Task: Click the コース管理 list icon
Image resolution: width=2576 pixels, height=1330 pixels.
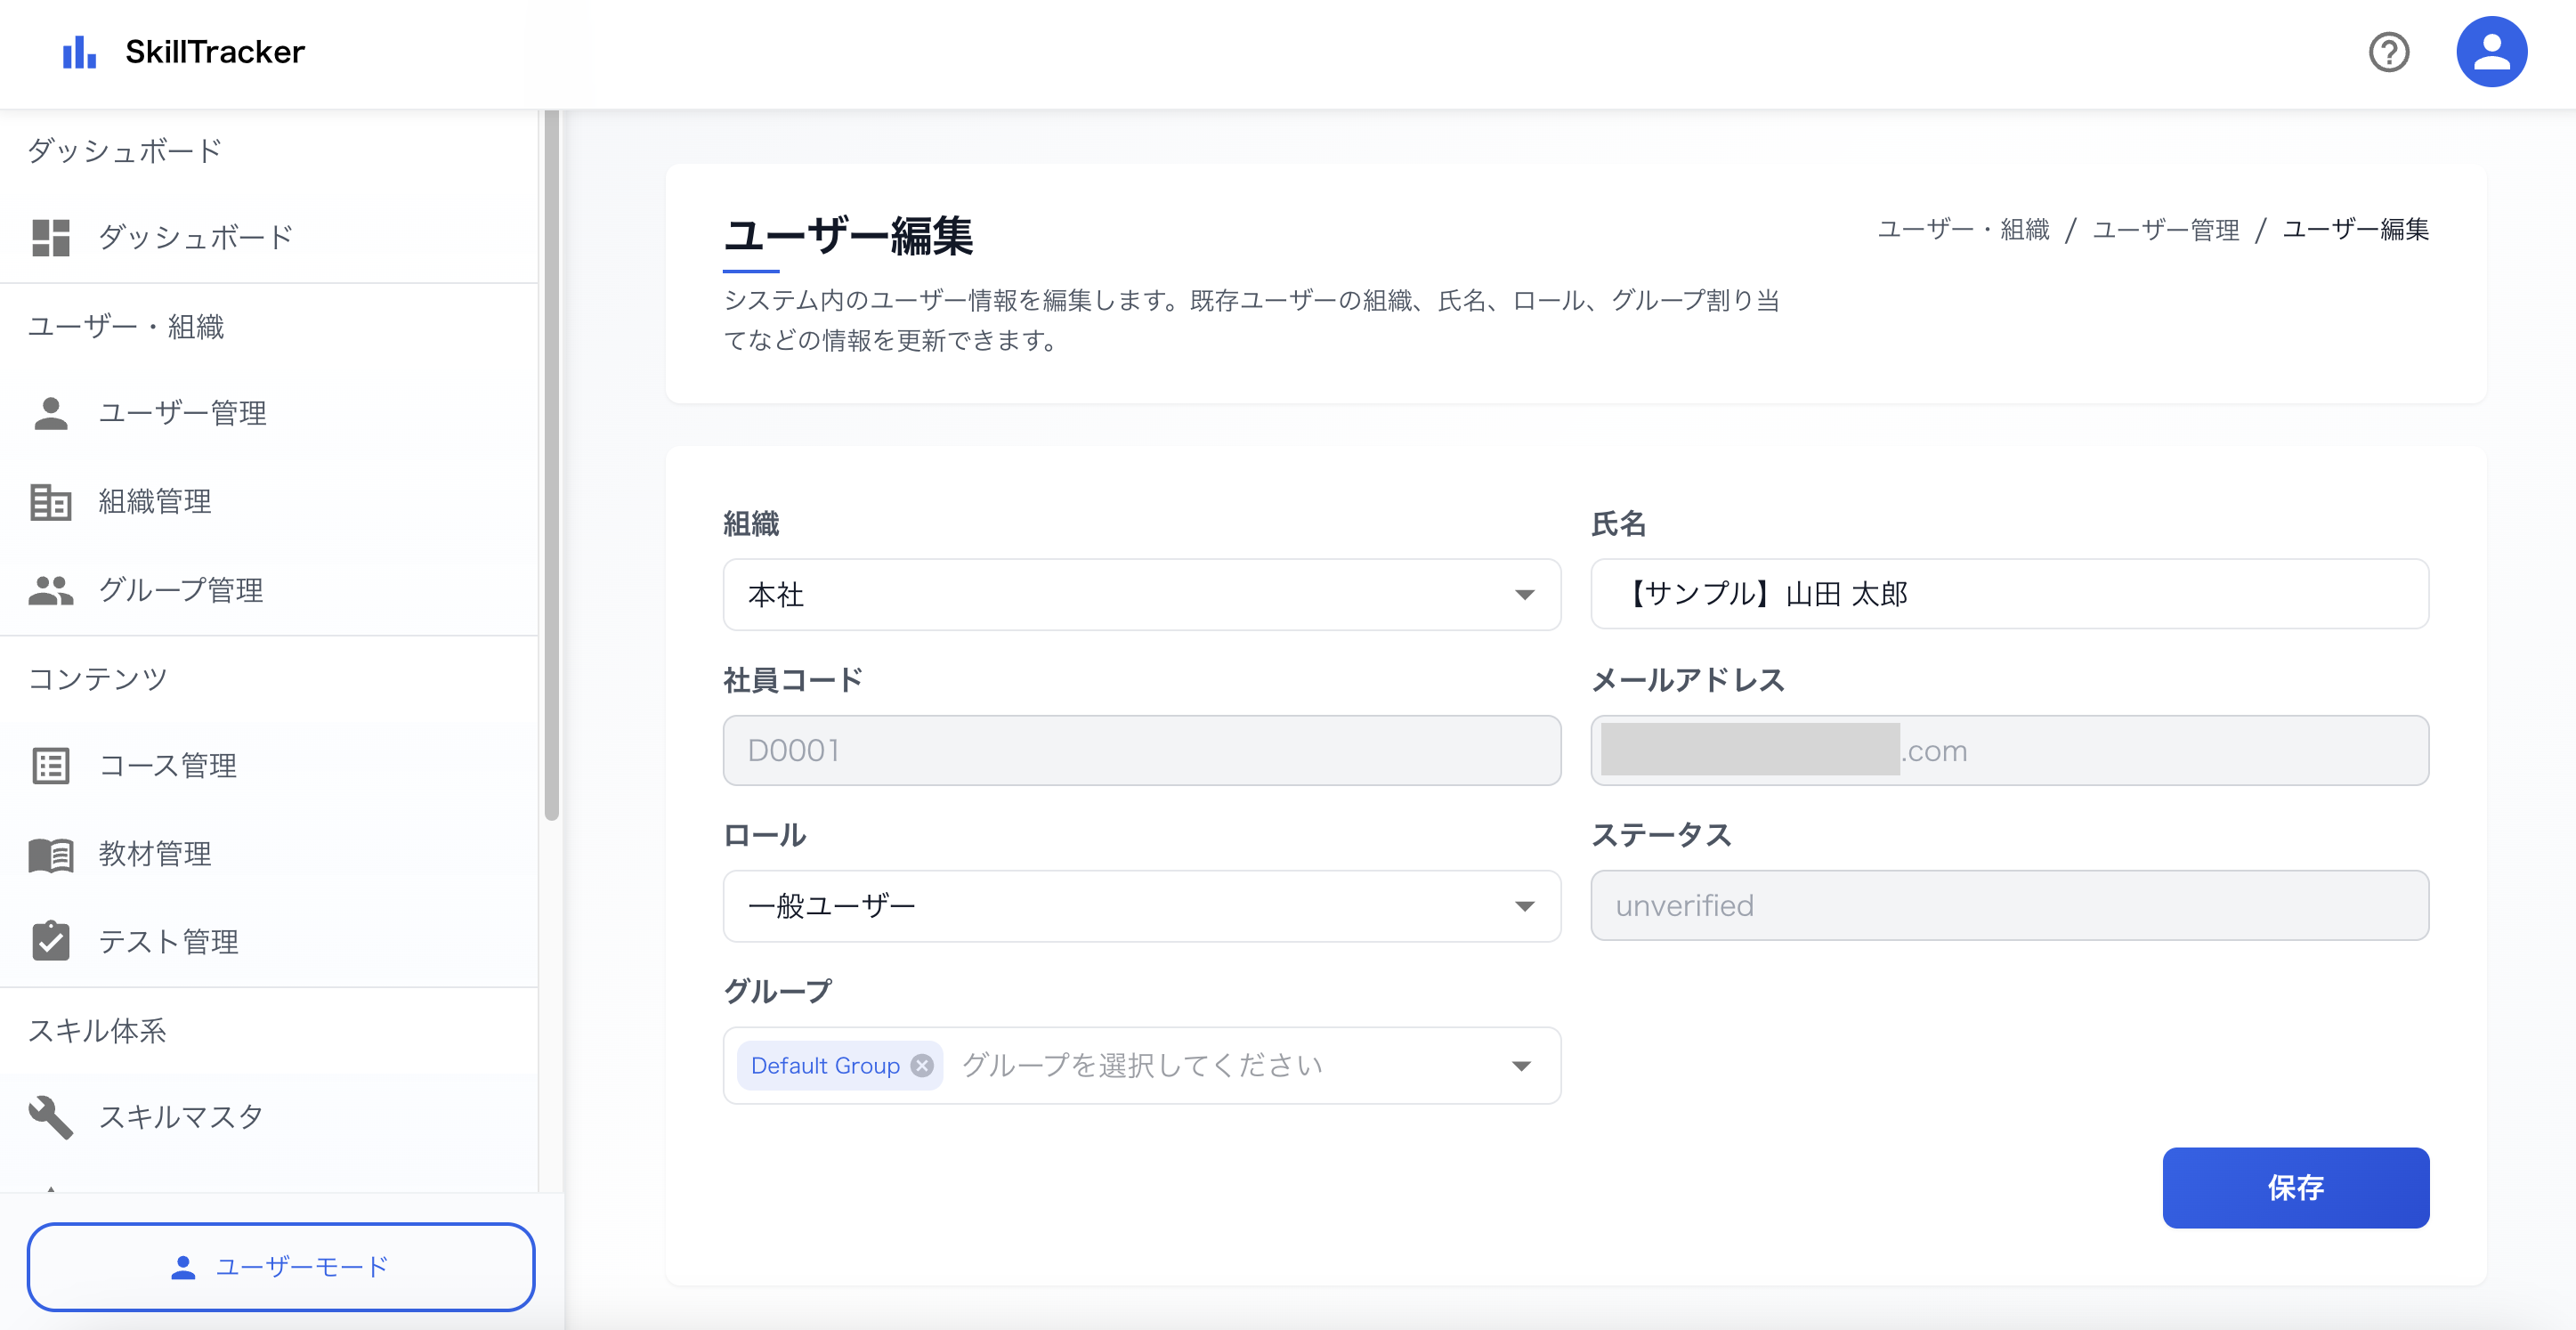Action: coord(51,766)
